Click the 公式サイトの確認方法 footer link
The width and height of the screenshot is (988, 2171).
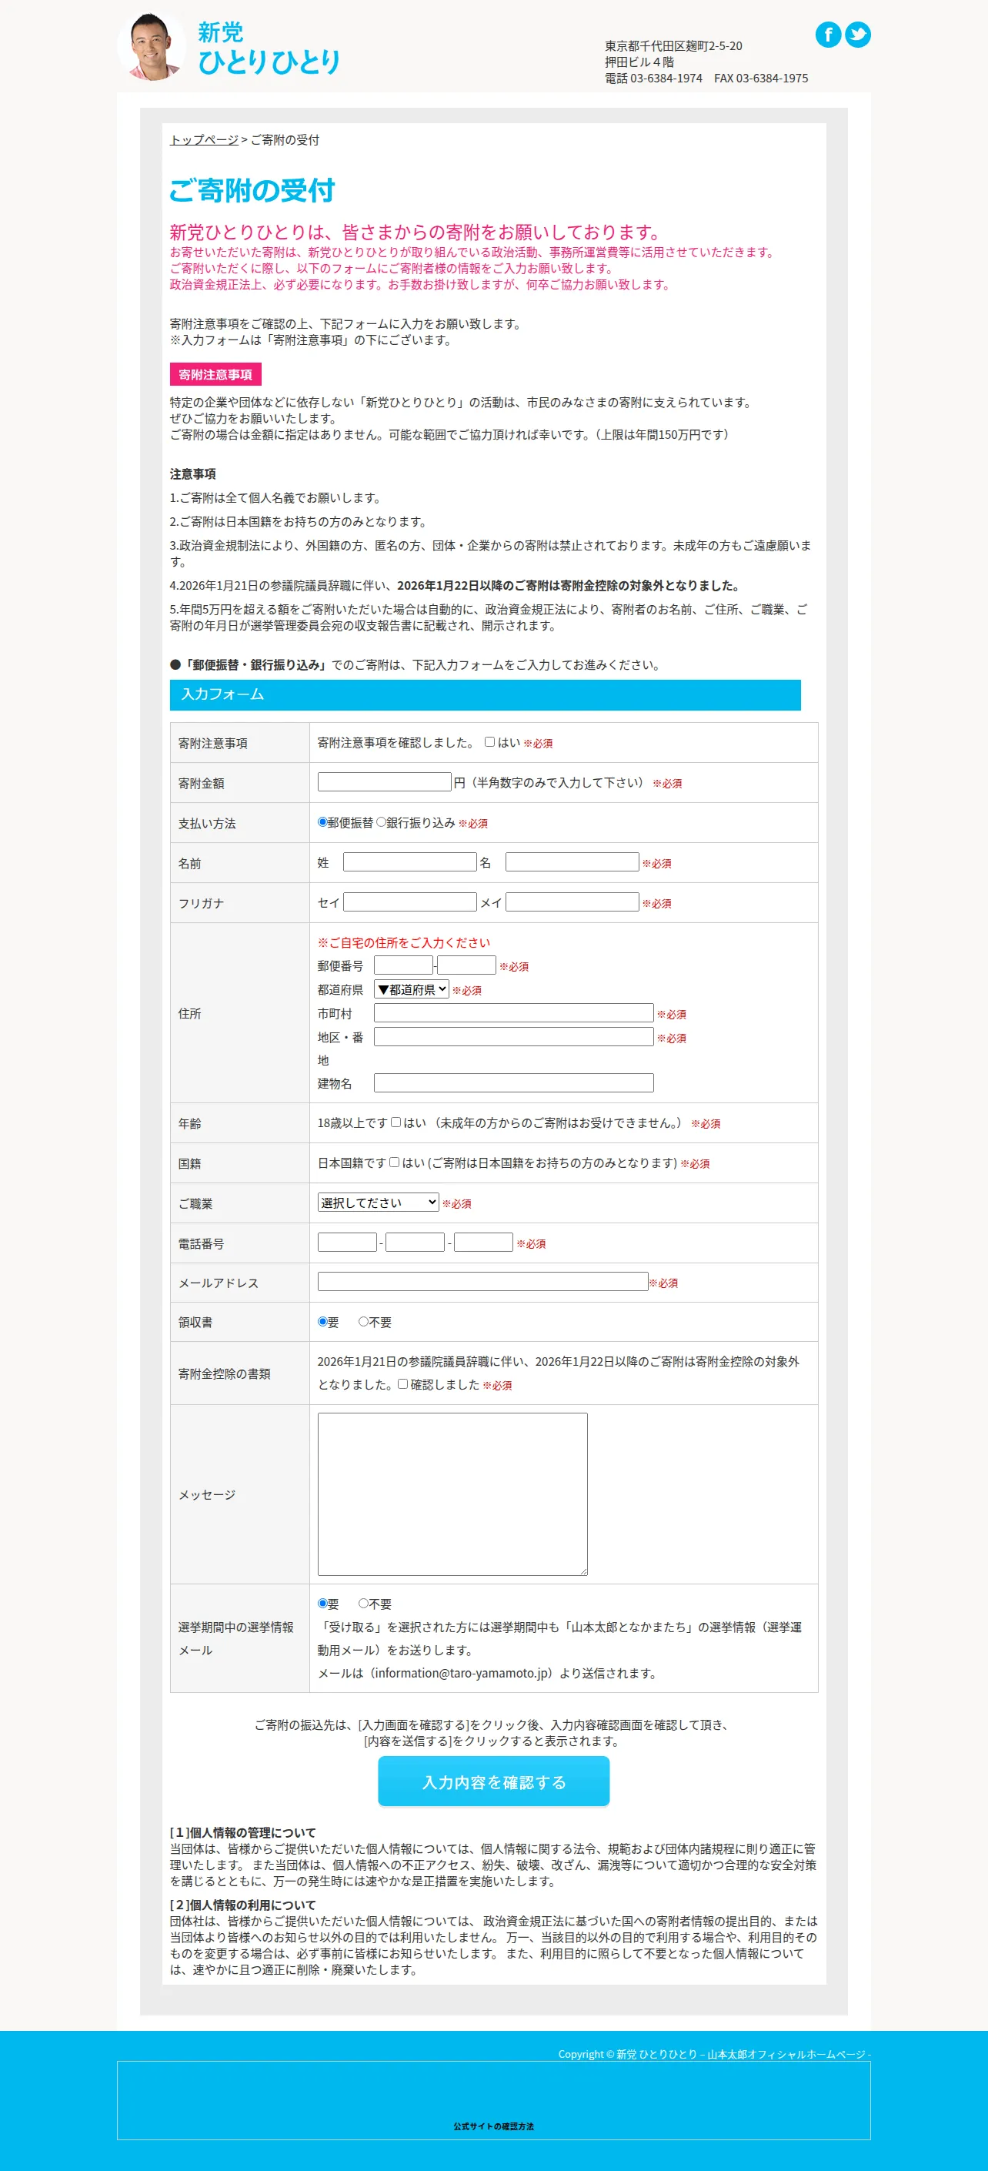493,2126
